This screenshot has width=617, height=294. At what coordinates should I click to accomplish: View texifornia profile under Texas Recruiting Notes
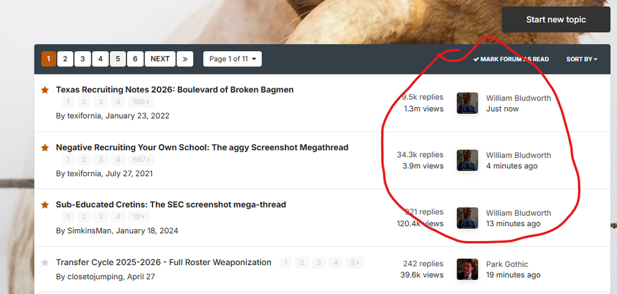pyautogui.click(x=85, y=115)
